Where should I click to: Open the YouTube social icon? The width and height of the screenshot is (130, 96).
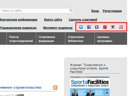(105, 27)
